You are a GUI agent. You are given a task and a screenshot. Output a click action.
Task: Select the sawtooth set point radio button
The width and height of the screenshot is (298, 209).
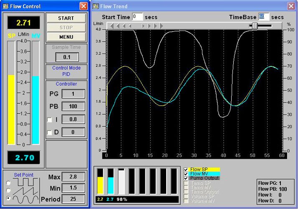point(8,191)
